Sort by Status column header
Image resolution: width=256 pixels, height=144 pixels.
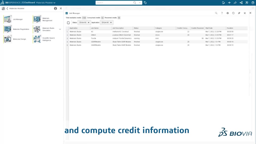[x=144, y=28]
